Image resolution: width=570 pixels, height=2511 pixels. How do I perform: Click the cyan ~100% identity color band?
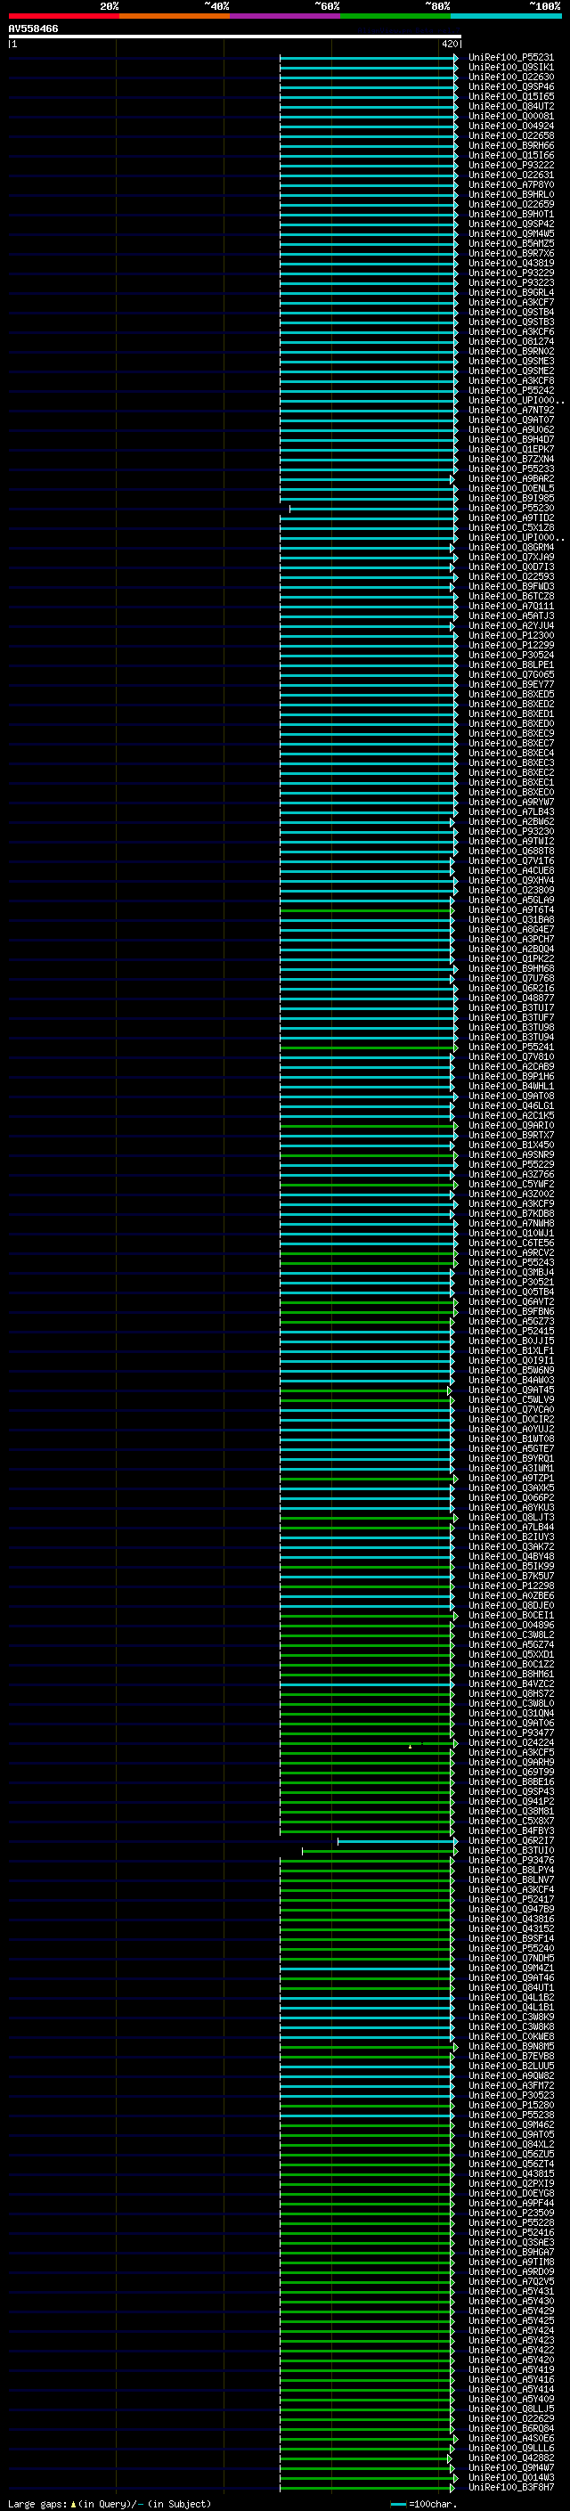506,16
